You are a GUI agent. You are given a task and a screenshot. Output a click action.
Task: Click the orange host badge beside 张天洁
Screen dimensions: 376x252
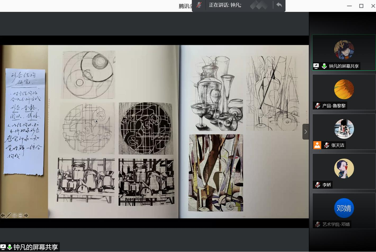pos(317,145)
